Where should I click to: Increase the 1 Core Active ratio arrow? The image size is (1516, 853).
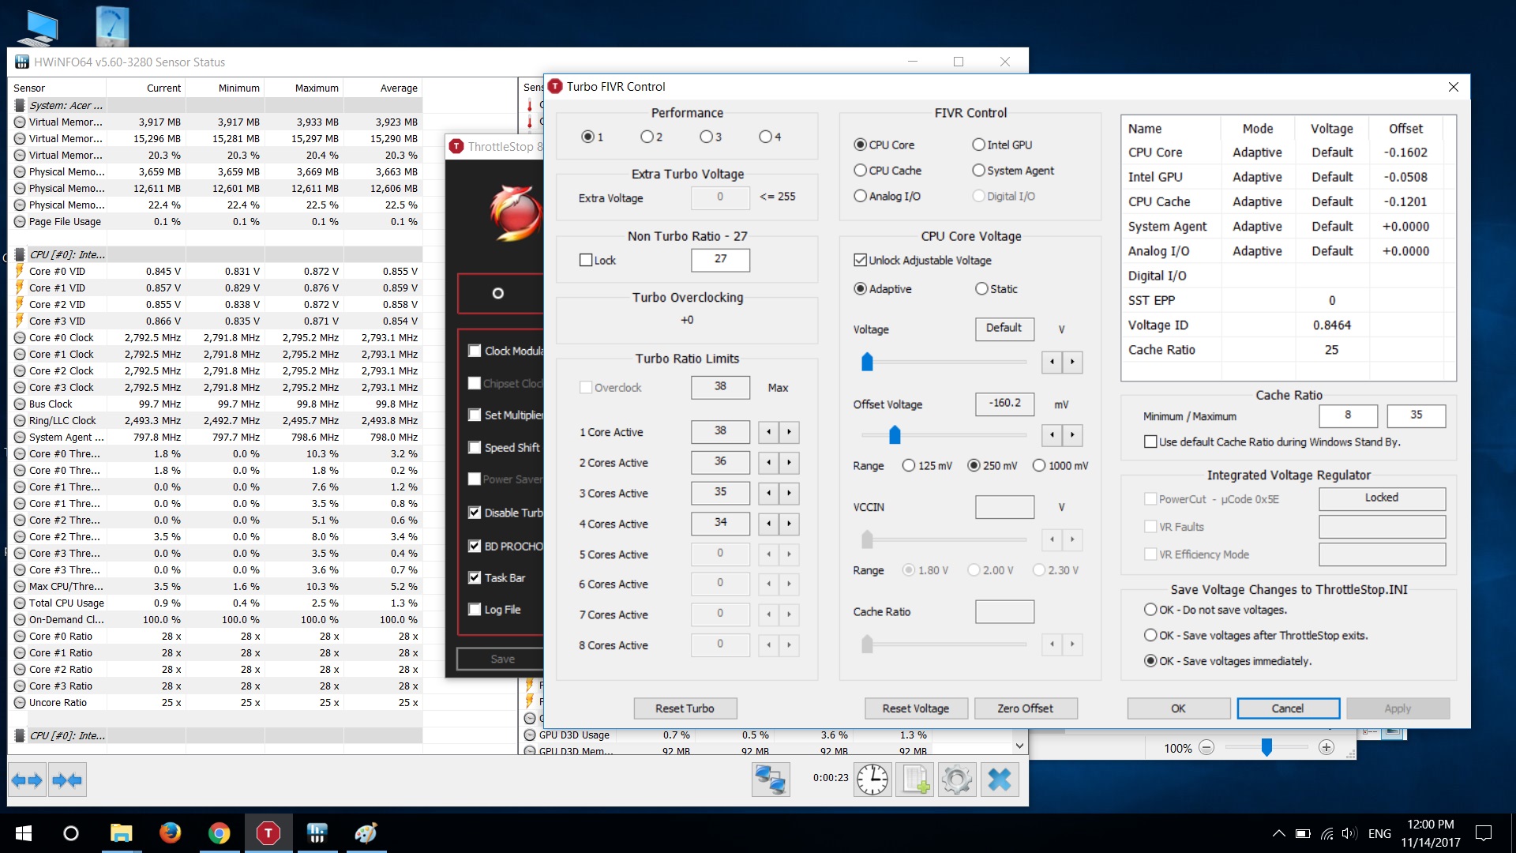[789, 432]
